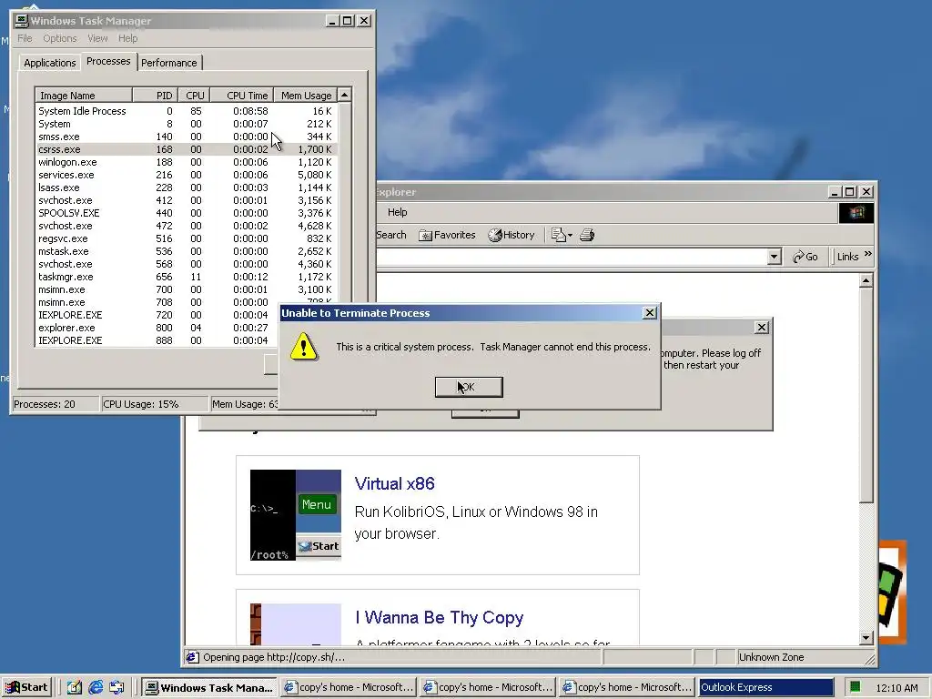Open the Start menu
This screenshot has width=932, height=699.
[26, 687]
